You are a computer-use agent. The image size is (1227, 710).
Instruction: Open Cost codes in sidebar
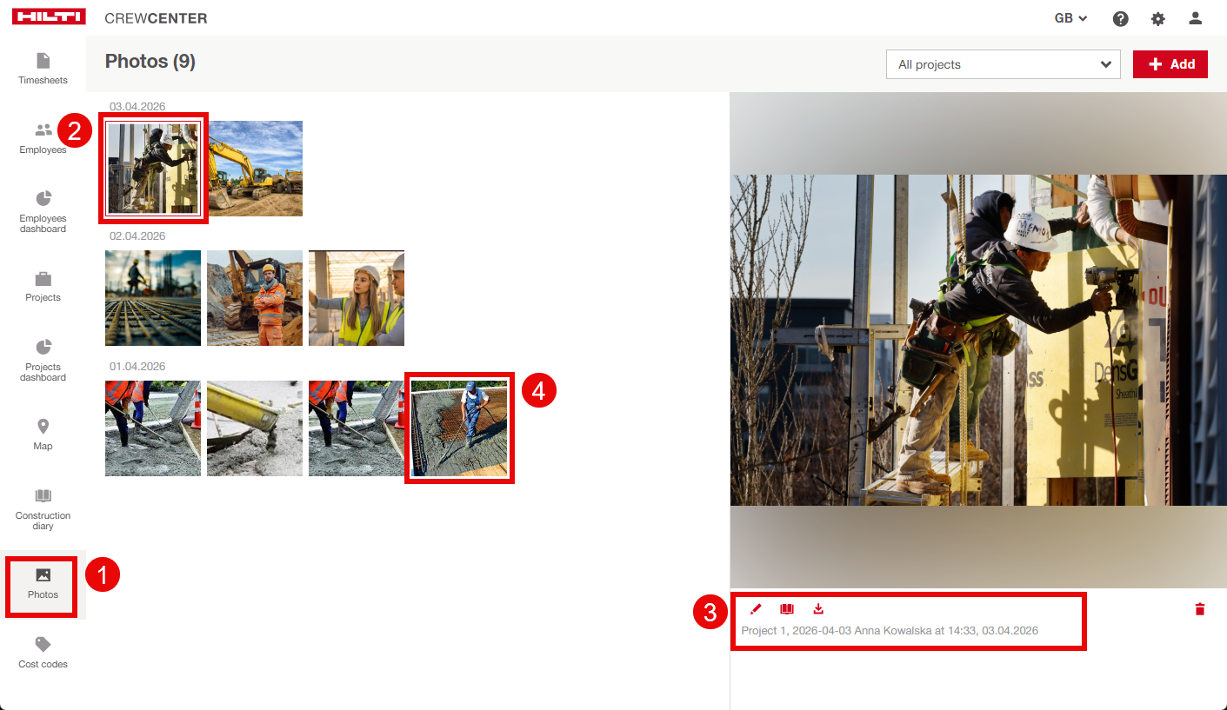point(43,653)
